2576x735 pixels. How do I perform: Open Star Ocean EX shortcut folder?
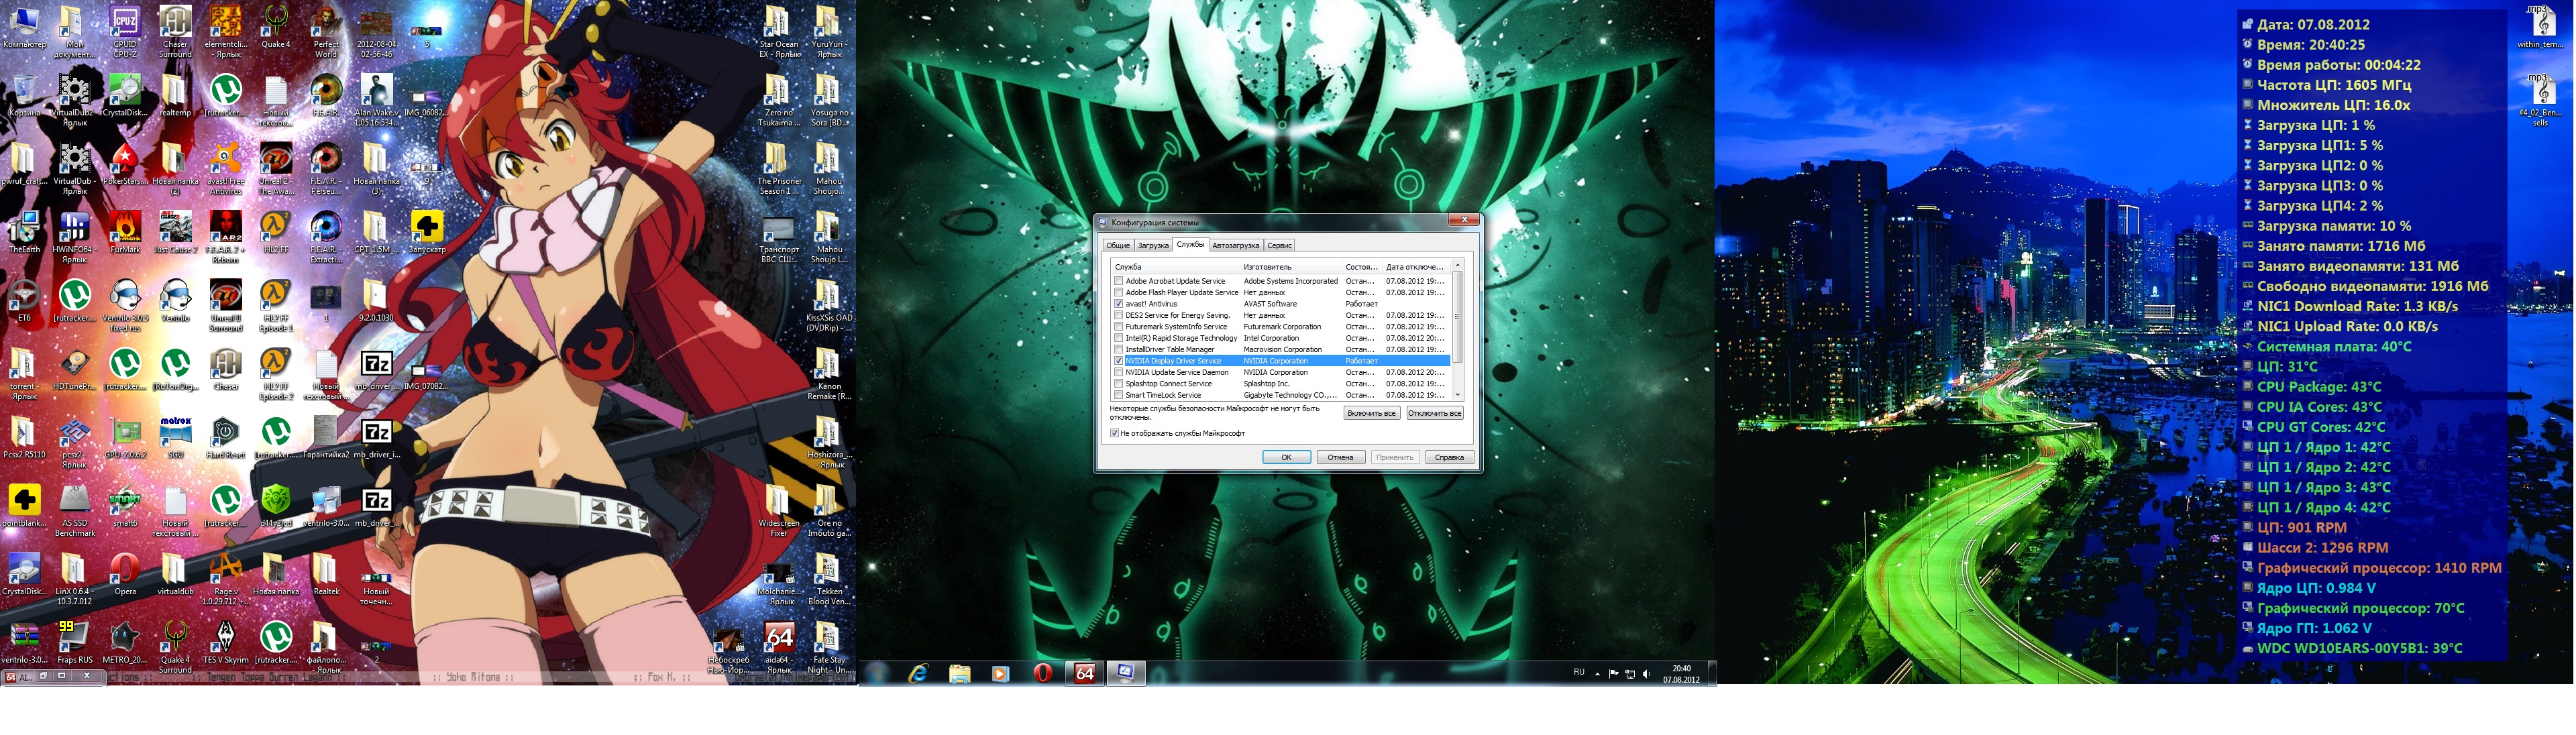click(x=779, y=31)
